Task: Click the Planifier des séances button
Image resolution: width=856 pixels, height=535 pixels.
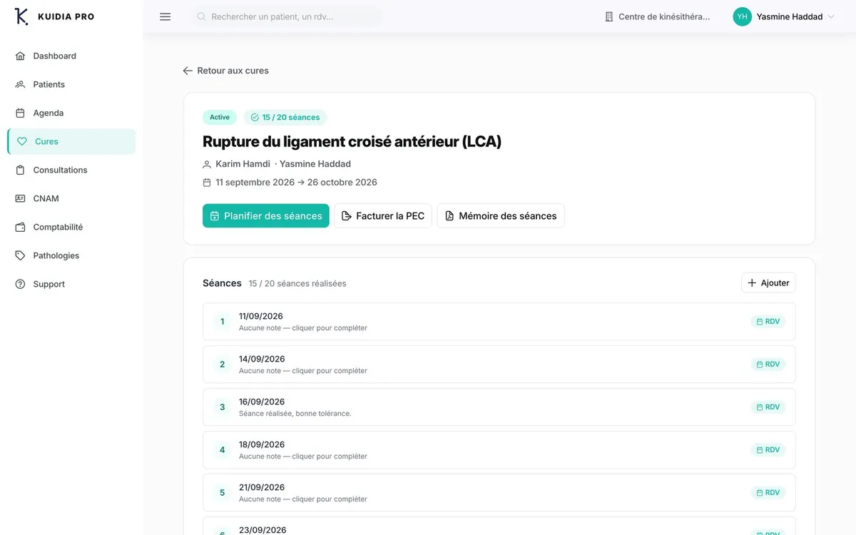Action: click(266, 215)
